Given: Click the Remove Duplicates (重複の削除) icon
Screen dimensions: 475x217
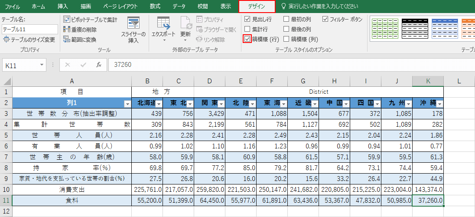Looking at the screenshot, I should click(67, 30).
